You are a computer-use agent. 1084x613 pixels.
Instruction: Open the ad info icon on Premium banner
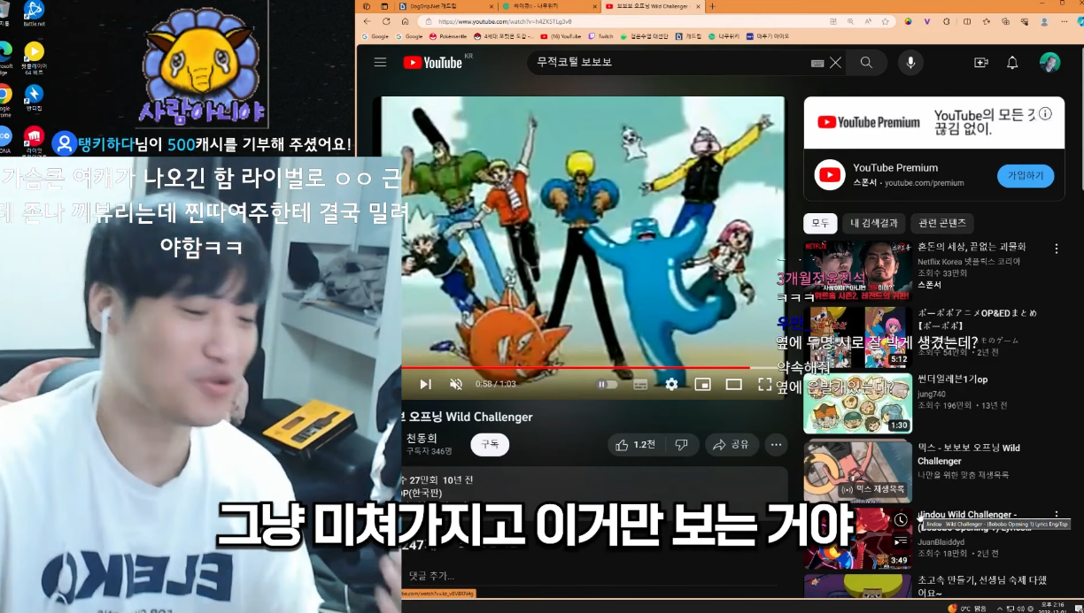click(x=1046, y=114)
